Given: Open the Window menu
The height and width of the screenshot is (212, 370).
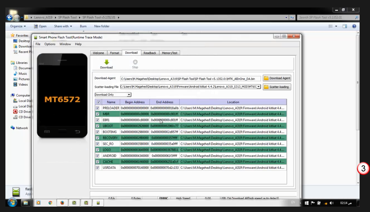Looking at the screenshot, I should [x=65, y=44].
